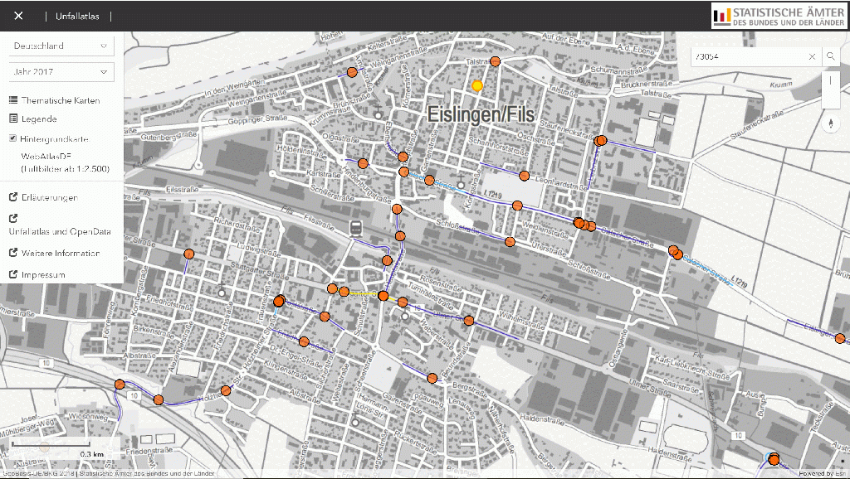Click the search magnifier icon
This screenshot has width=850, height=479.
click(x=830, y=56)
